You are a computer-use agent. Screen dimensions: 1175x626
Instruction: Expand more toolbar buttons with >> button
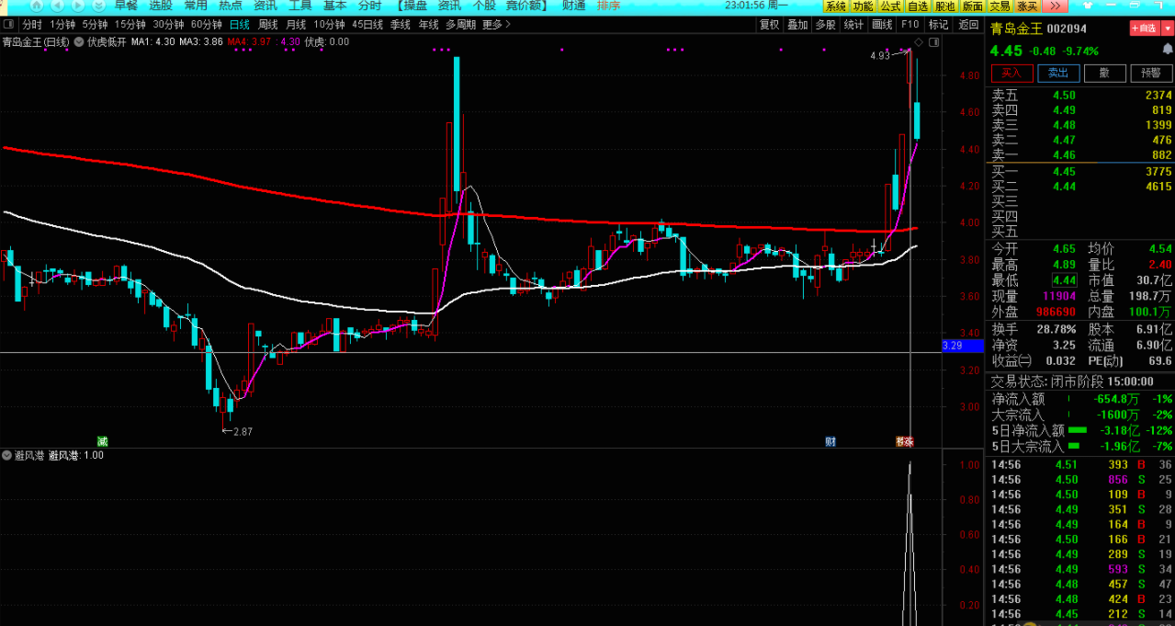point(1055,6)
